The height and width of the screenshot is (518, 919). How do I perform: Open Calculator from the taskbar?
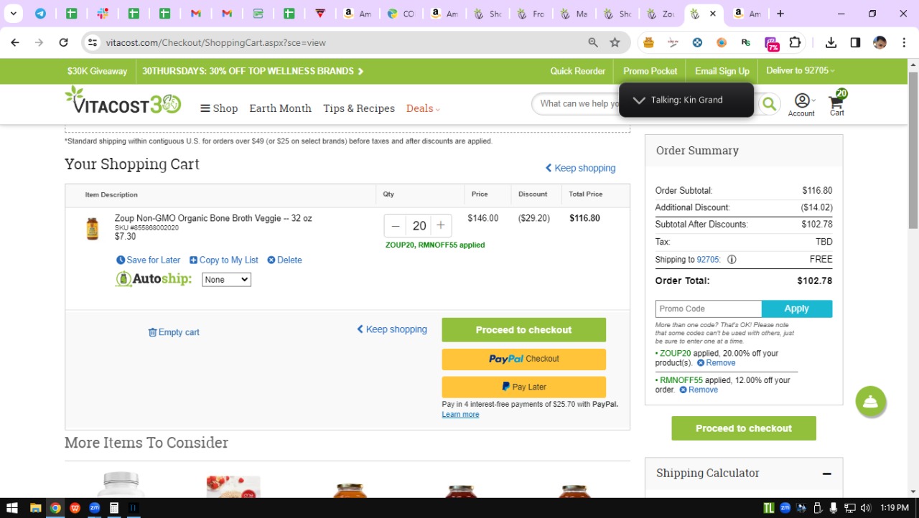113,508
